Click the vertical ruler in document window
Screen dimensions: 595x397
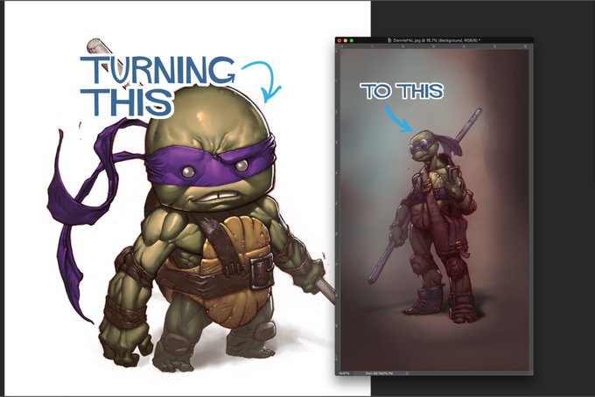tap(338, 209)
